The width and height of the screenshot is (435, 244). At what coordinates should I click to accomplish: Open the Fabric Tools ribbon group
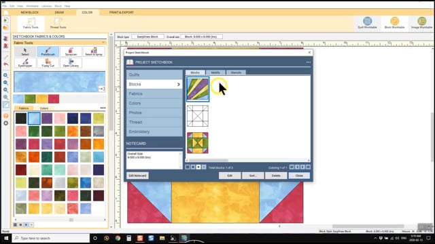click(31, 23)
